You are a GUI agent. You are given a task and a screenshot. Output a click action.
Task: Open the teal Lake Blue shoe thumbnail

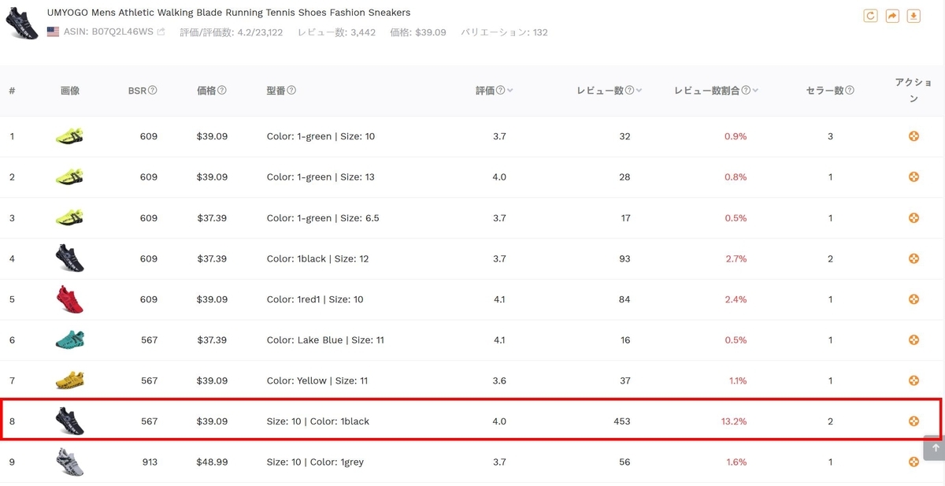pos(69,340)
